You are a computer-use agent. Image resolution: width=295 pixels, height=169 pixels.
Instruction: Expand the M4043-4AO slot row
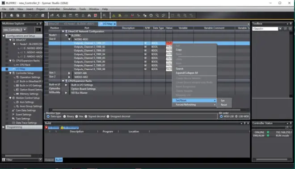tap(69, 77)
